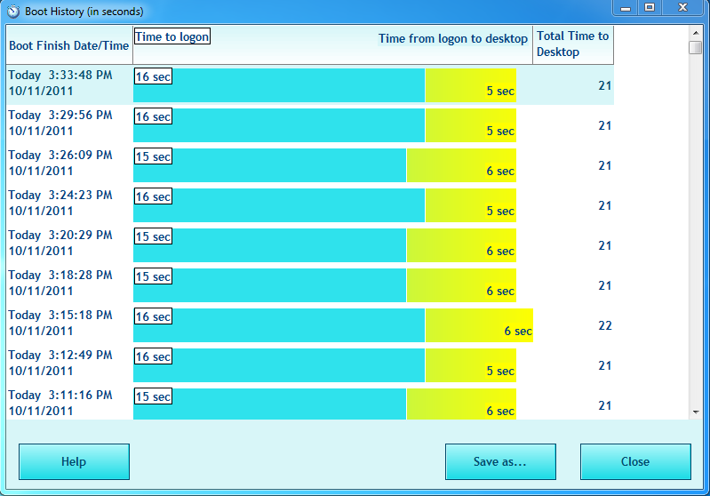Image resolution: width=710 pixels, height=496 pixels.
Task: Click the vertical scrollbar thumb
Action: point(696,48)
